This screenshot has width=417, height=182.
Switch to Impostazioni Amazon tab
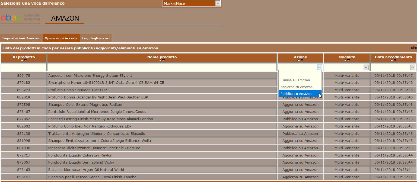21,38
